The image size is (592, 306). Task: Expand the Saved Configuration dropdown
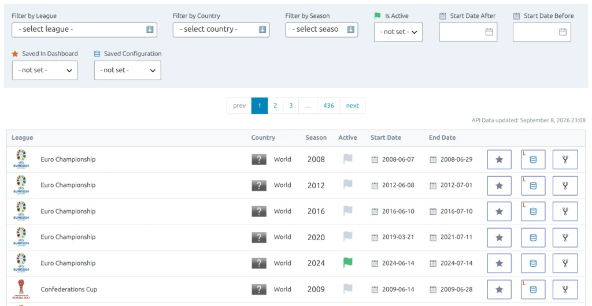click(128, 70)
